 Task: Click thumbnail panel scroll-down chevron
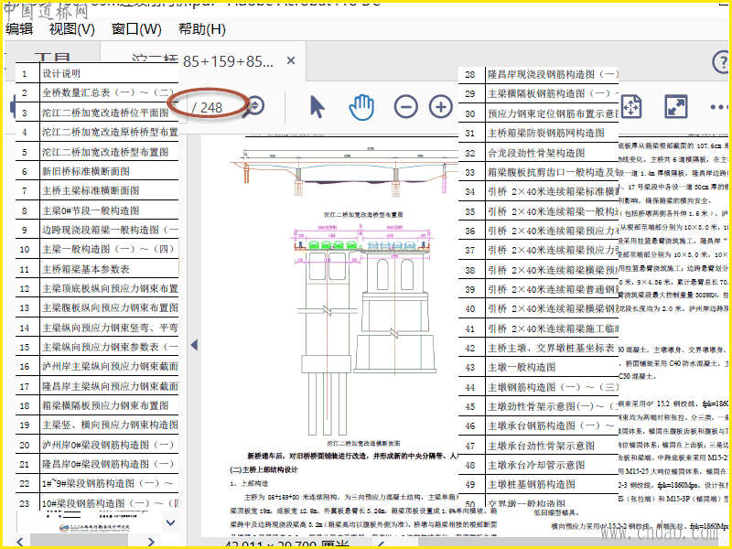click(x=171, y=522)
